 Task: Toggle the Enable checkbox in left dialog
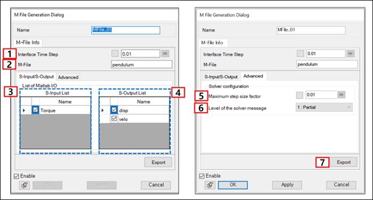point(16,176)
